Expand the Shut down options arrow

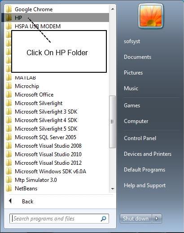click(157, 219)
